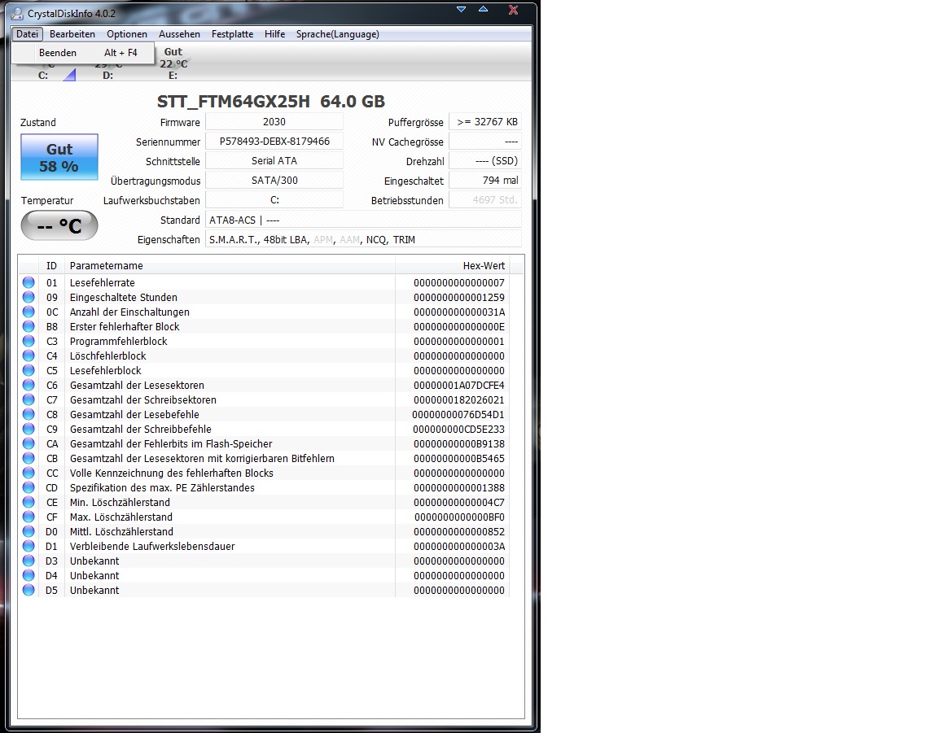Click the Gut 58 % health status button
Image resolution: width=938 pixels, height=733 pixels.
coord(59,157)
